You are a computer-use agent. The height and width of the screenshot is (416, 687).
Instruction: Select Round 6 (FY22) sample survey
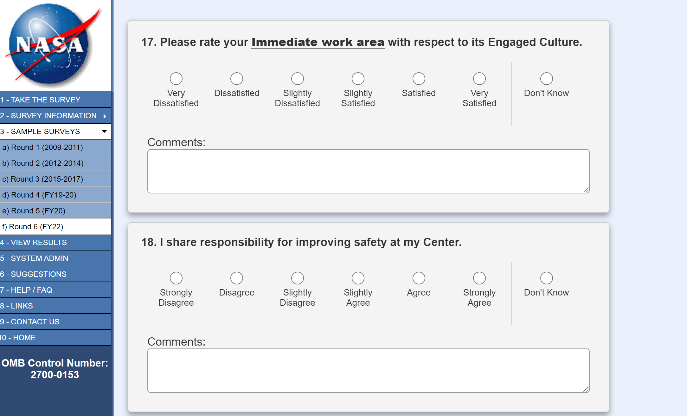click(x=33, y=227)
